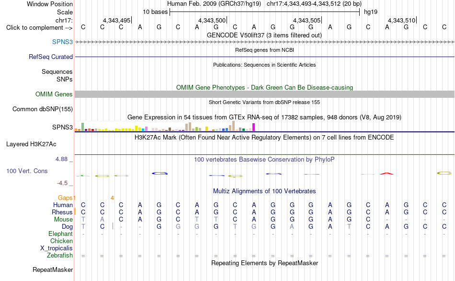Click the orange Gaps label
This screenshot has width=455, height=281.
click(x=65, y=198)
